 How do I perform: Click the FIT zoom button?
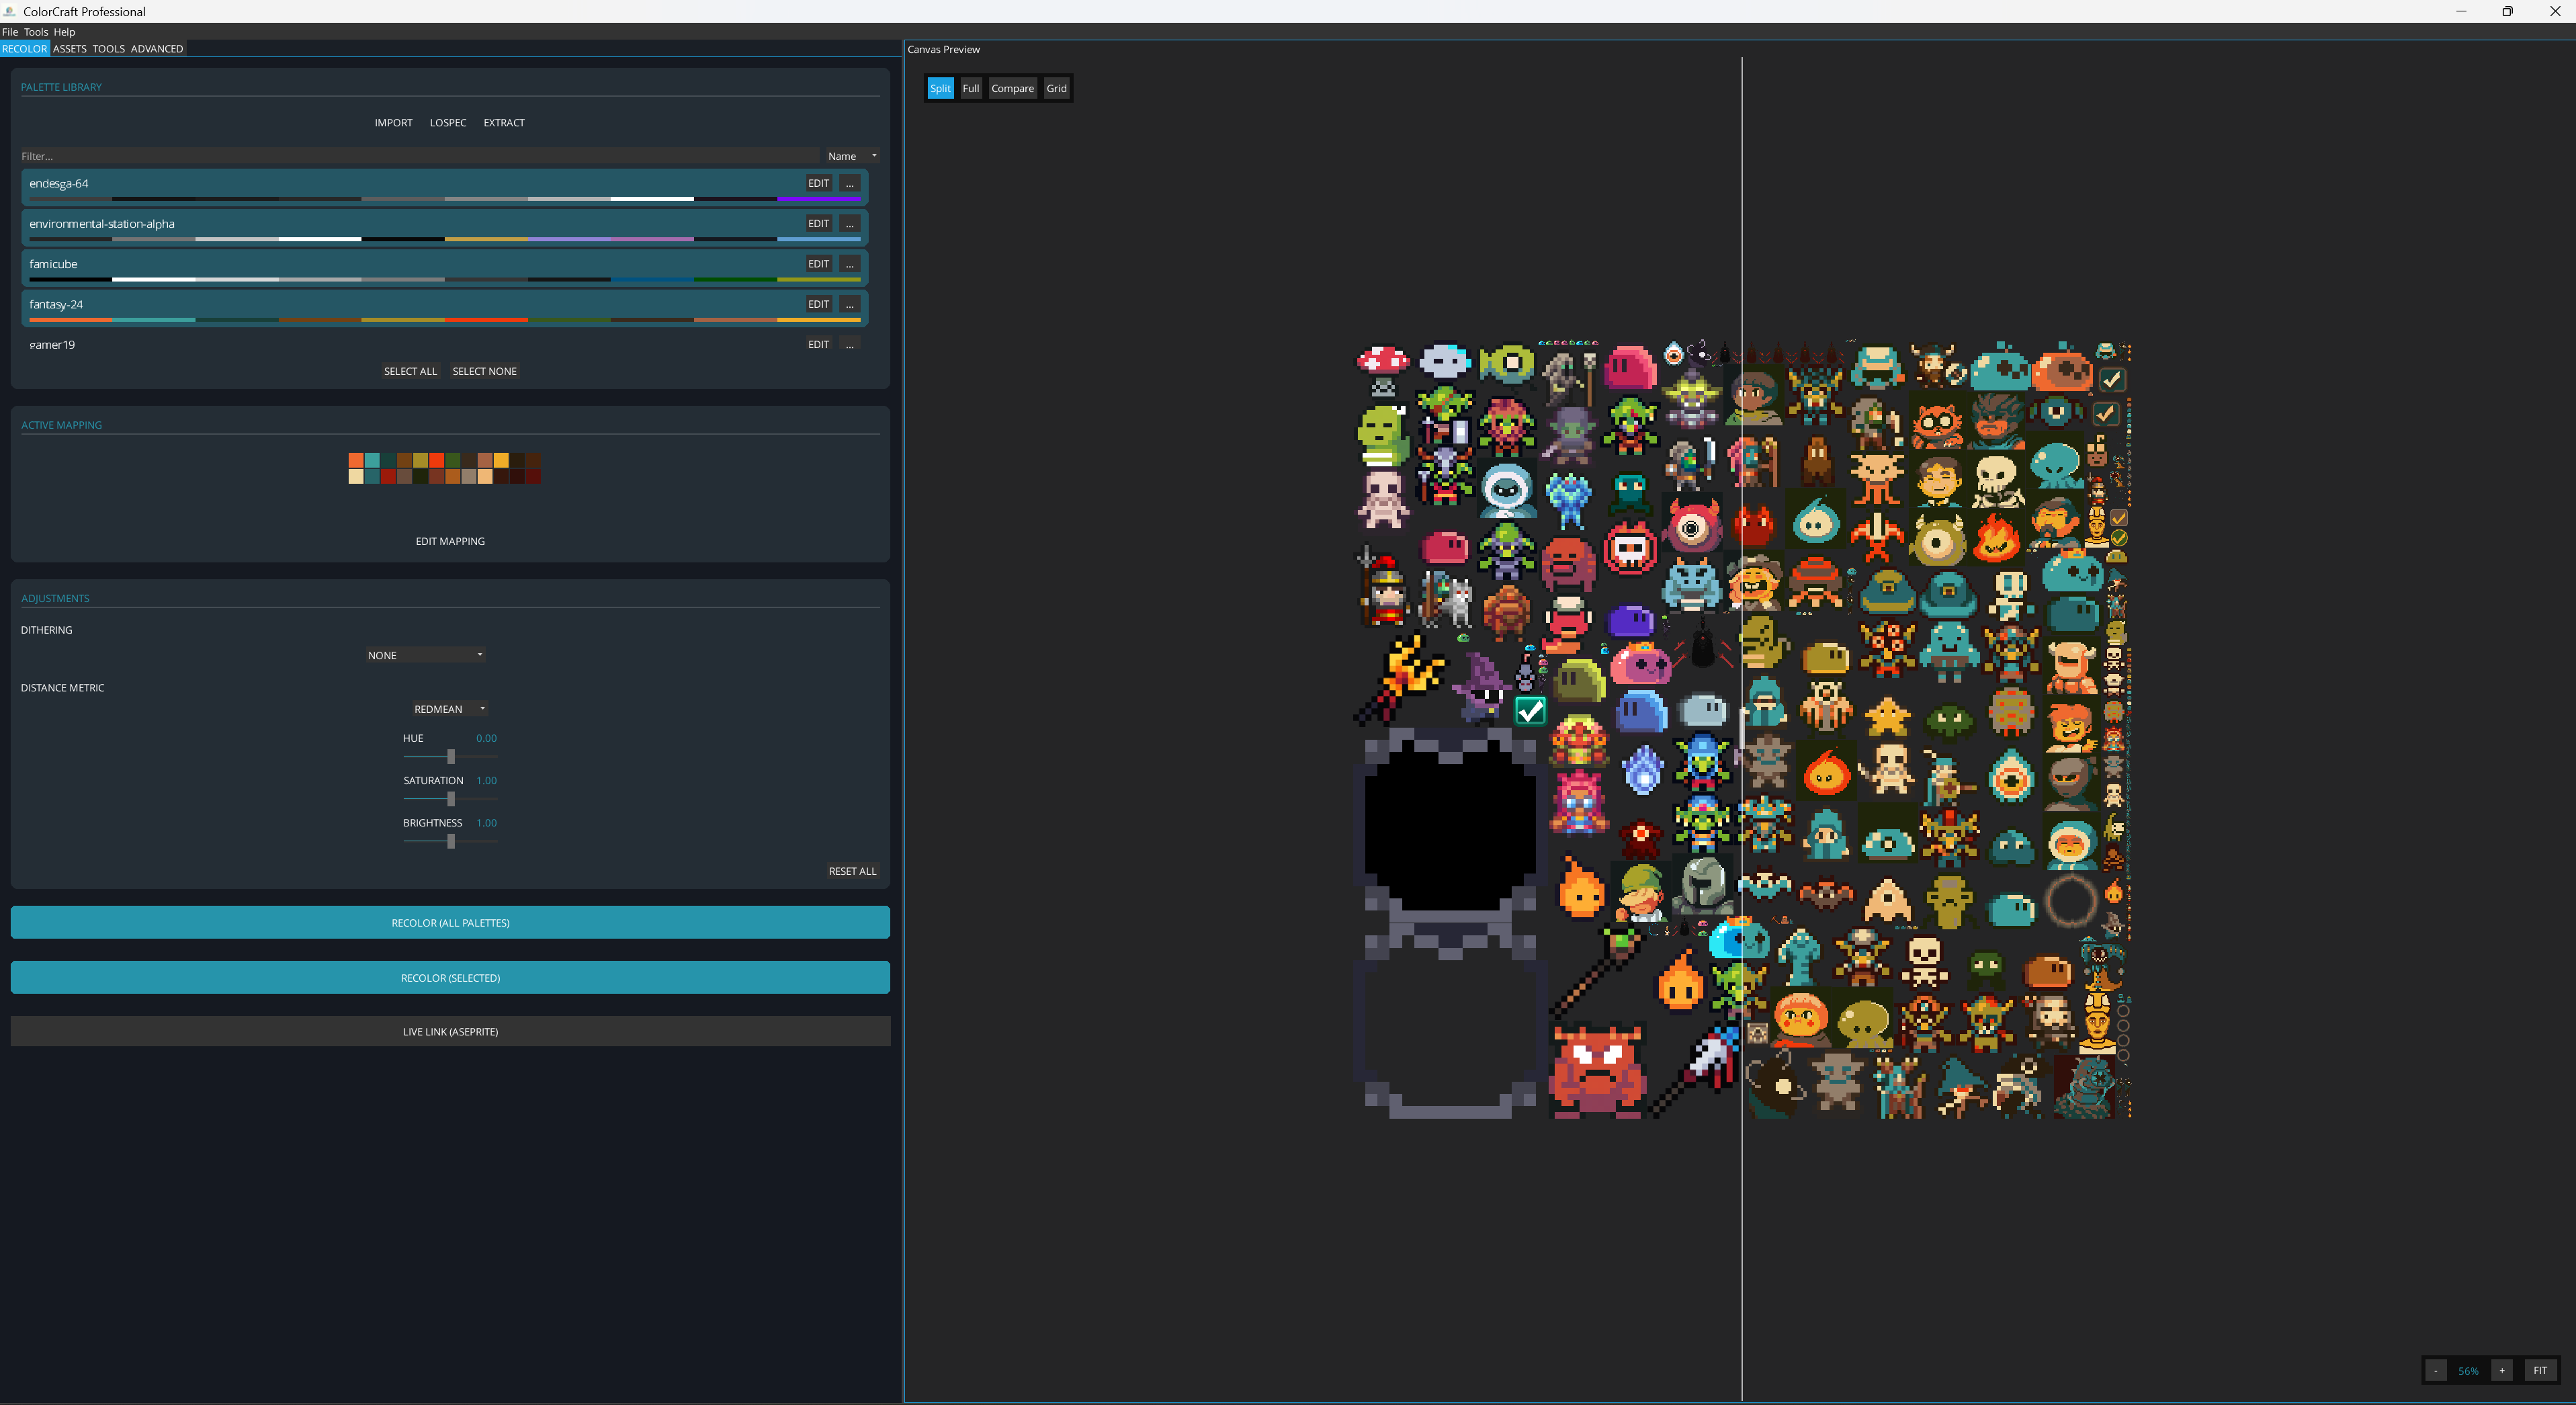coord(2540,1370)
